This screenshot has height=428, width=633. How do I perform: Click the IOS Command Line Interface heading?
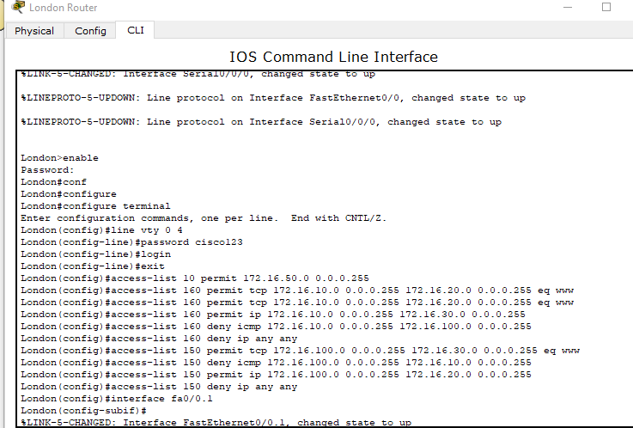click(x=333, y=57)
